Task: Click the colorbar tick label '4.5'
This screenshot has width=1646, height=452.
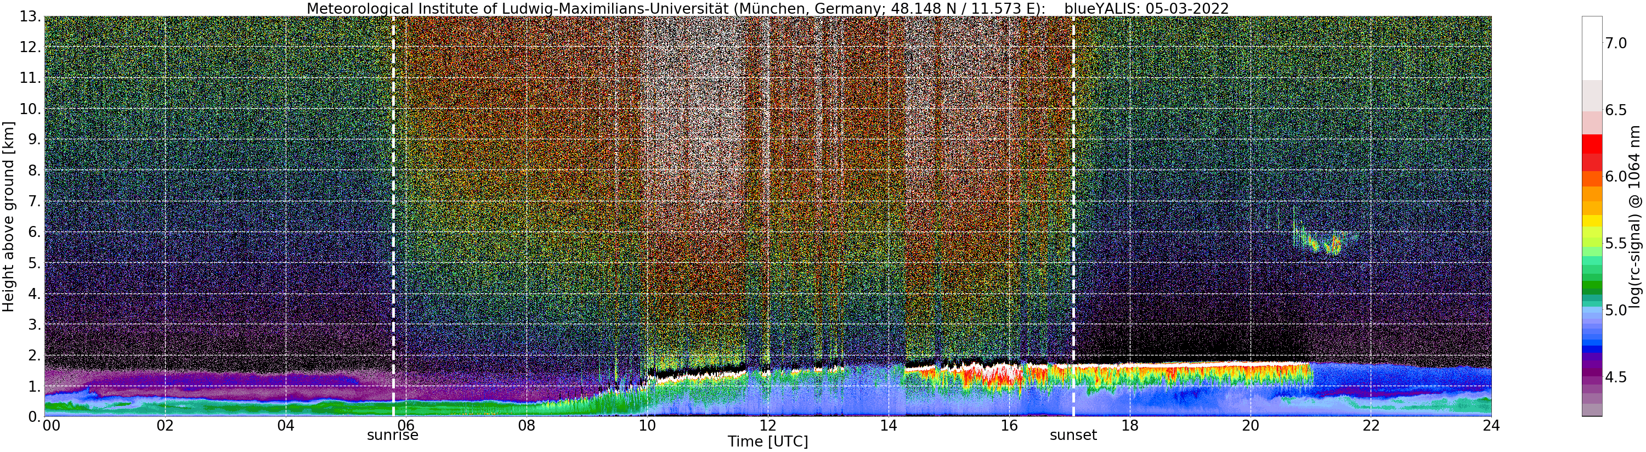Action: (1615, 377)
